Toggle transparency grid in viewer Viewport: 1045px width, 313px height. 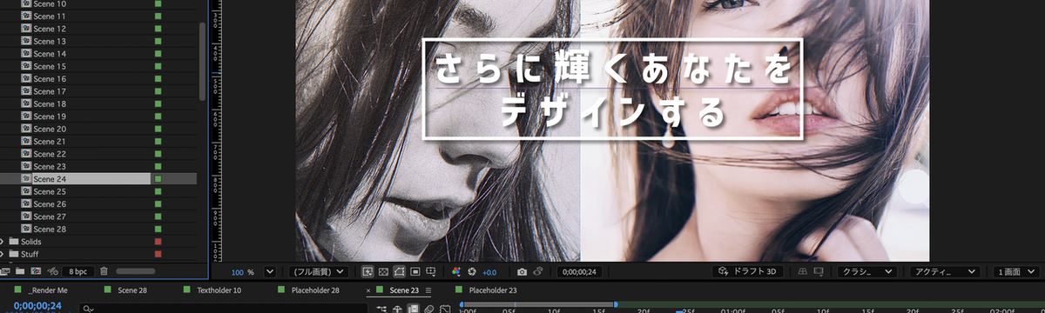(x=383, y=271)
